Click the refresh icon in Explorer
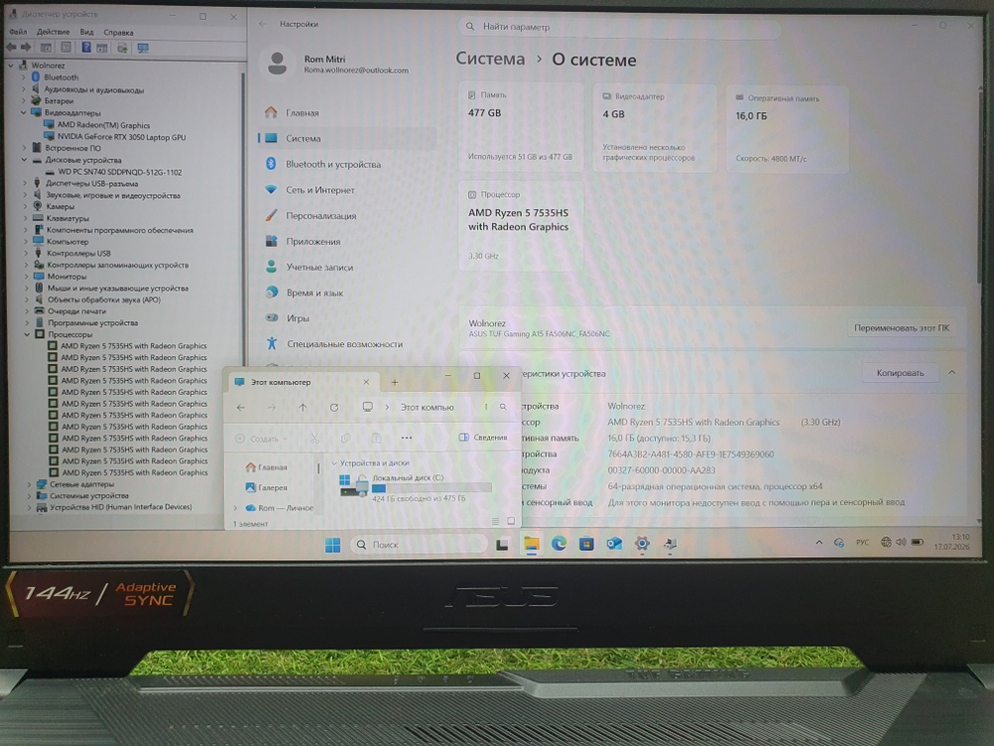 (334, 407)
